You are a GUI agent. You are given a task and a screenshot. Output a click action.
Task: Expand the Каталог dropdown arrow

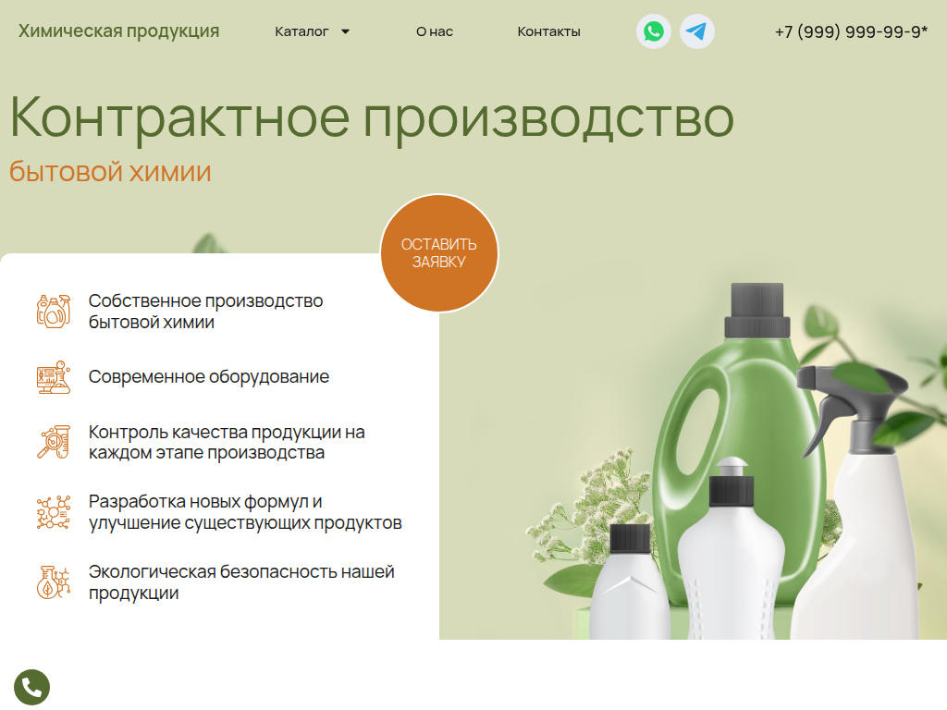point(346,31)
